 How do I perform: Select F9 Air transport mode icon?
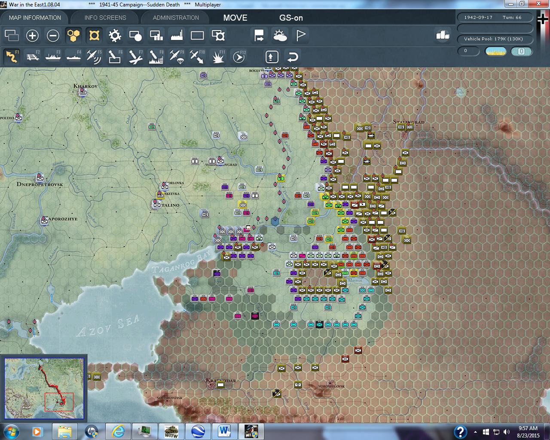click(x=177, y=57)
